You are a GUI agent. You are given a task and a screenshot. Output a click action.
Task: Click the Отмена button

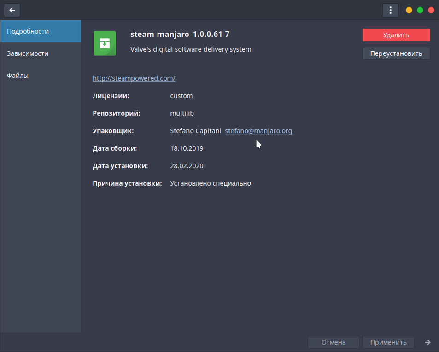(334, 342)
